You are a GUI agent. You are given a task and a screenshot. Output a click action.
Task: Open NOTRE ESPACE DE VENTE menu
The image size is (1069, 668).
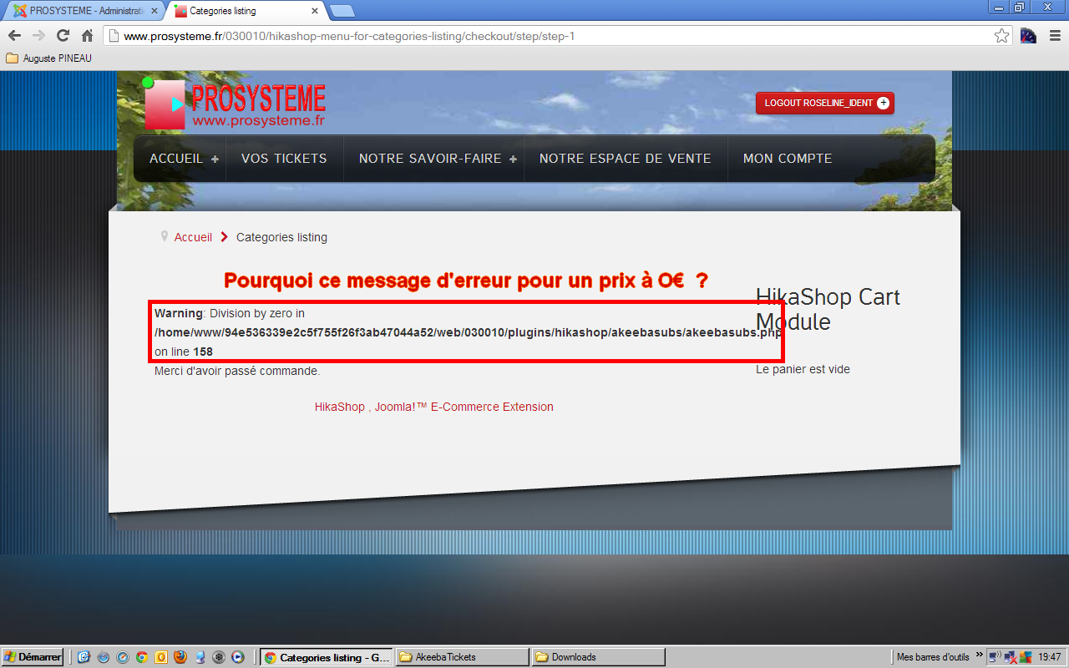626,159
